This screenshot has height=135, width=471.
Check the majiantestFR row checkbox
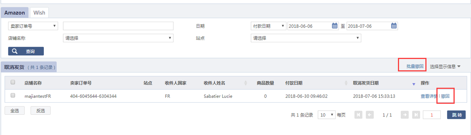click(x=13, y=95)
